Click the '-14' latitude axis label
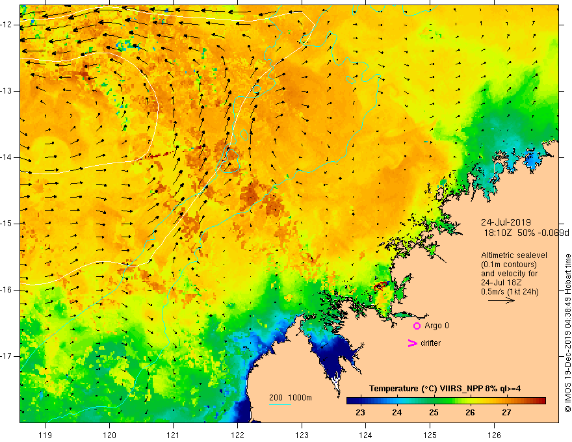Screen dimensions: 572x442 [7, 157]
